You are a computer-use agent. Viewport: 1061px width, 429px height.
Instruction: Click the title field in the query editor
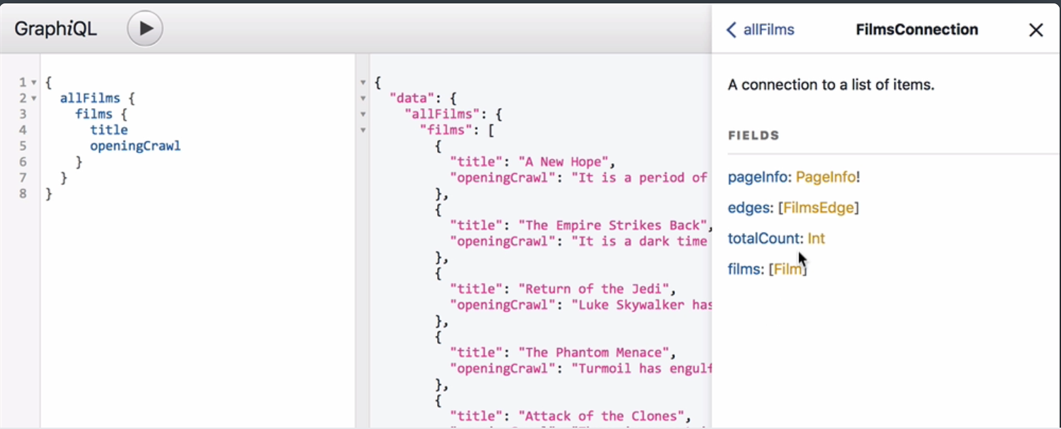109,129
